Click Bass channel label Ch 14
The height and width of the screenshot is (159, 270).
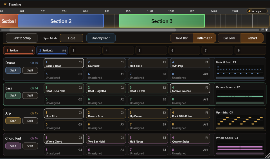[34, 88]
